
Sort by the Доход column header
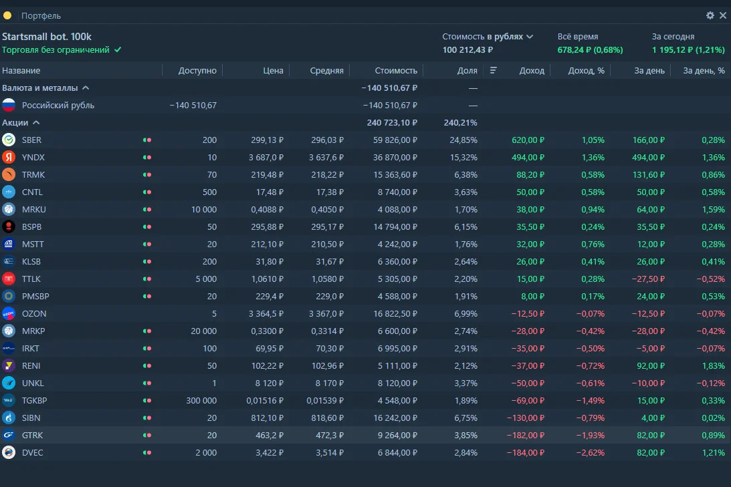click(532, 70)
